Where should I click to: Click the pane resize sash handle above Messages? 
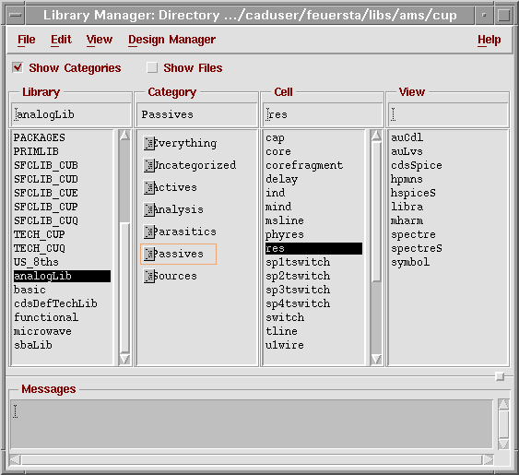click(500, 376)
